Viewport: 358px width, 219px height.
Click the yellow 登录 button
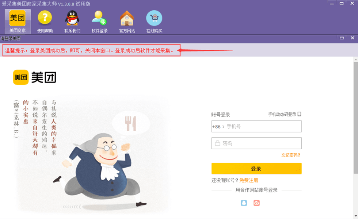[256, 169]
